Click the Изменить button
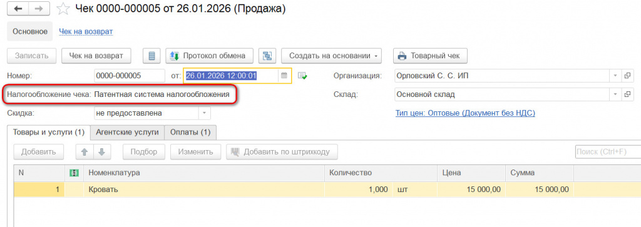Image resolution: width=641 pixels, height=227 pixels. click(x=195, y=152)
